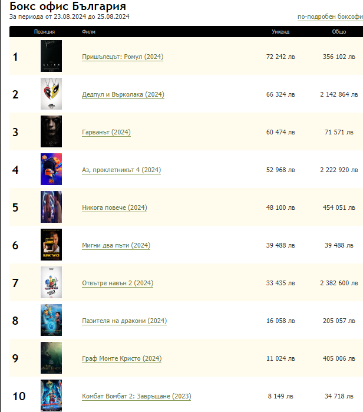Open Пазителя на дракони (2024) link

pyautogui.click(x=124, y=321)
